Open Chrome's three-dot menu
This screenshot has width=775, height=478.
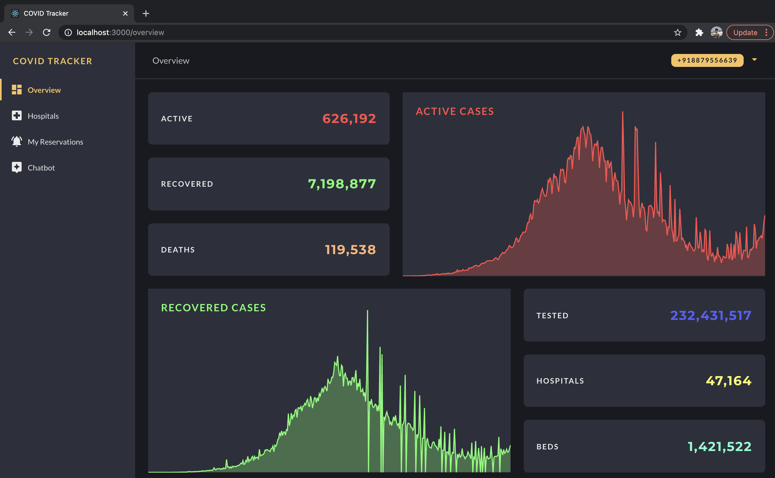(766, 33)
